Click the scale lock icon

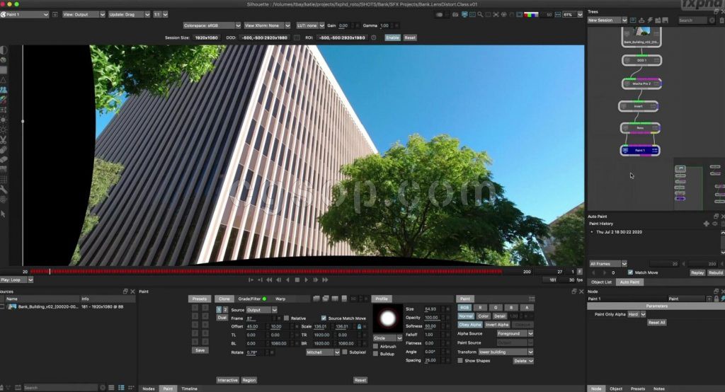click(359, 326)
